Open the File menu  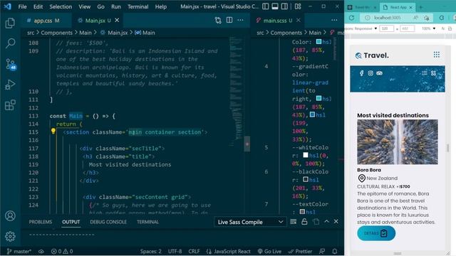(22, 6)
